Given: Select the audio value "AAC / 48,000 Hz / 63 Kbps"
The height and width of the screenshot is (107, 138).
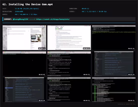Looking at the screenshot, I should point(26,14).
